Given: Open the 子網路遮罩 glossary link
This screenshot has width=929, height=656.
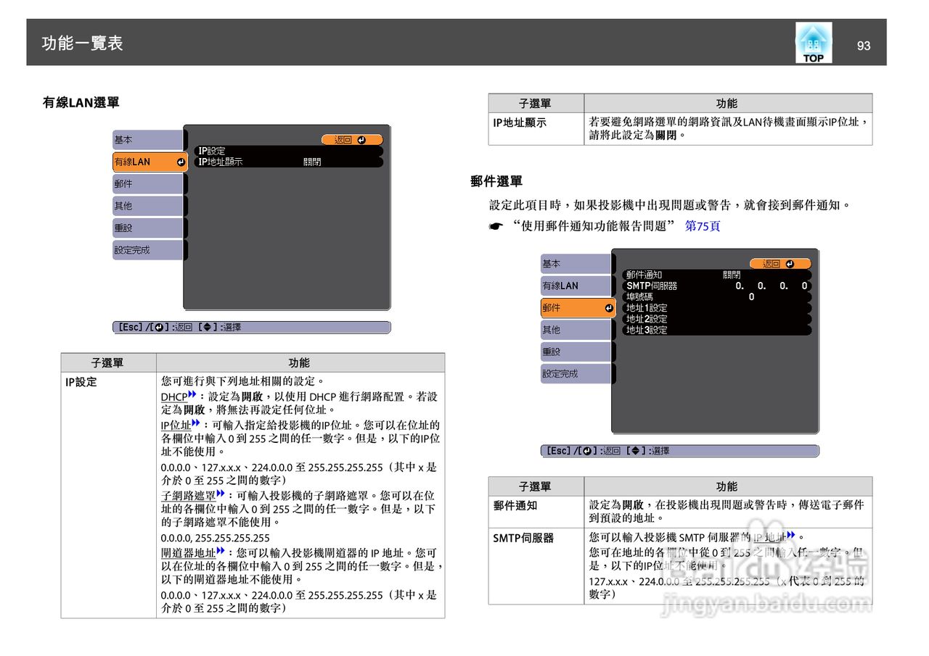Looking at the screenshot, I should (x=189, y=496).
